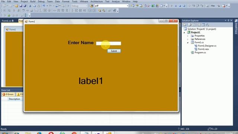Click the Start Debugging play icon
The image size is (238, 134).
[68, 6]
